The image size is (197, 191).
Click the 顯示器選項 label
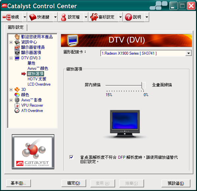pyautogui.click(x=31, y=52)
